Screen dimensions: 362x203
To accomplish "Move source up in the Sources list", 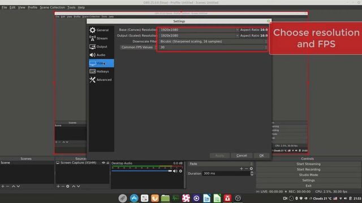I will [74, 186].
